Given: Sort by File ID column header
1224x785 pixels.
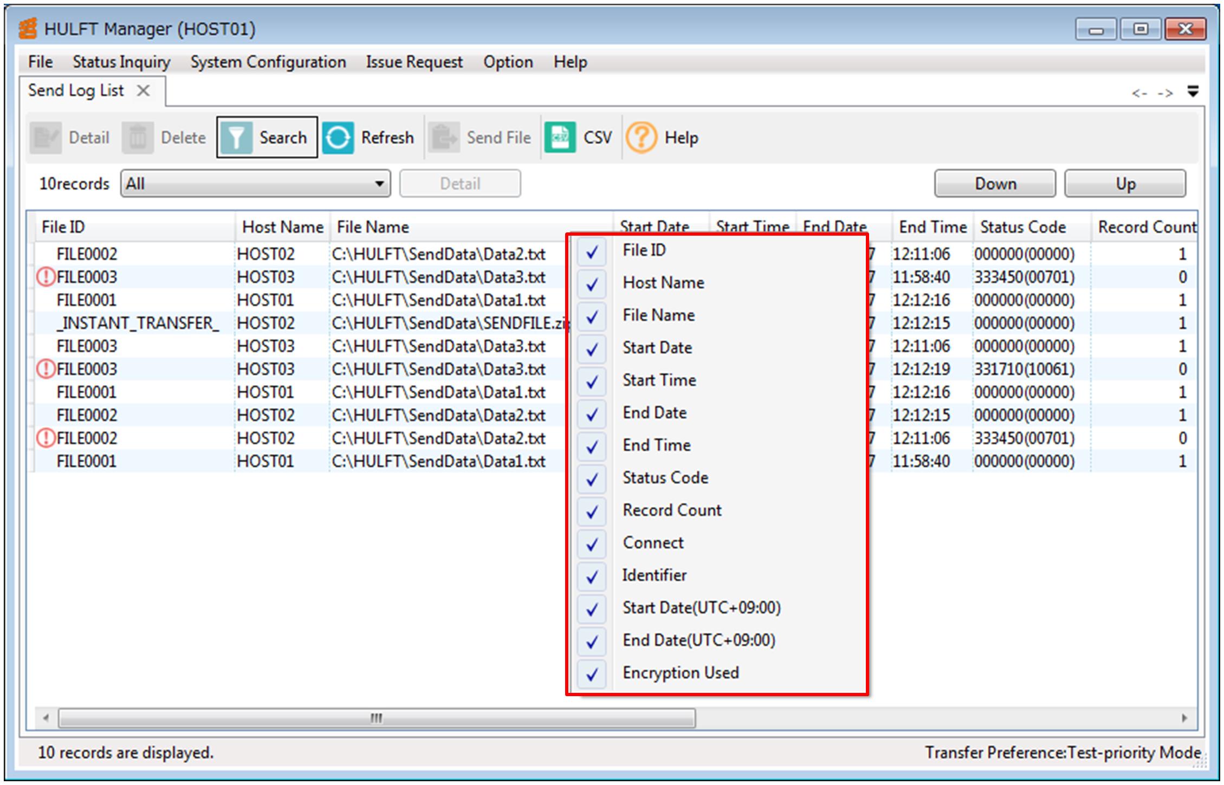Looking at the screenshot, I should click(134, 227).
